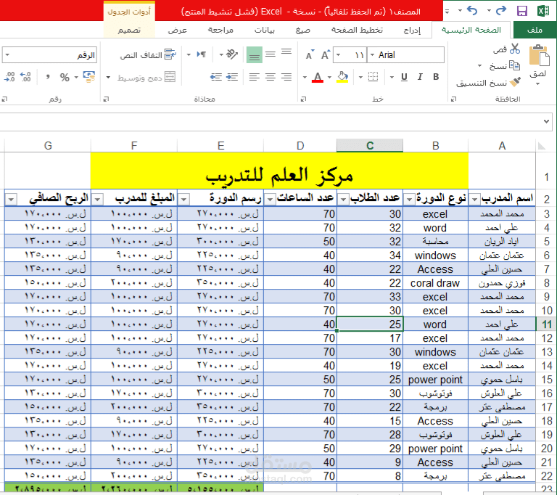
Task: Click the decrease decimal icon
Action: point(9,77)
